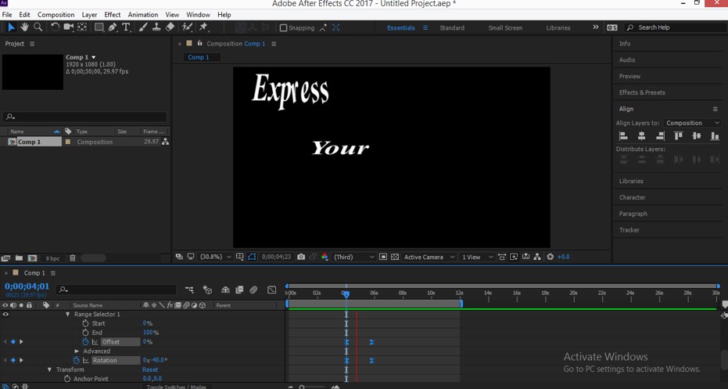Align layers to top edge
The image size is (728, 389).
678,136
